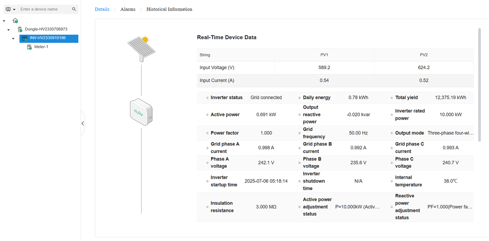Screen dimensions: 489x241
Task: Select Meter-1 in the device tree
Action: click(x=41, y=47)
